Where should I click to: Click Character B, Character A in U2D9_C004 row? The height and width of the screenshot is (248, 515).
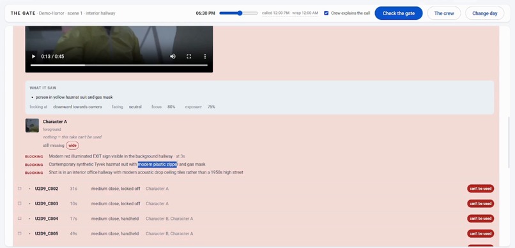click(169, 219)
